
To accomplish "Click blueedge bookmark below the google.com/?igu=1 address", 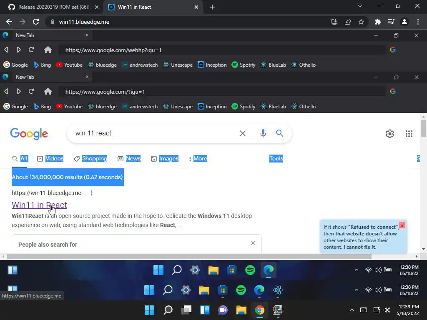I will (102, 106).
